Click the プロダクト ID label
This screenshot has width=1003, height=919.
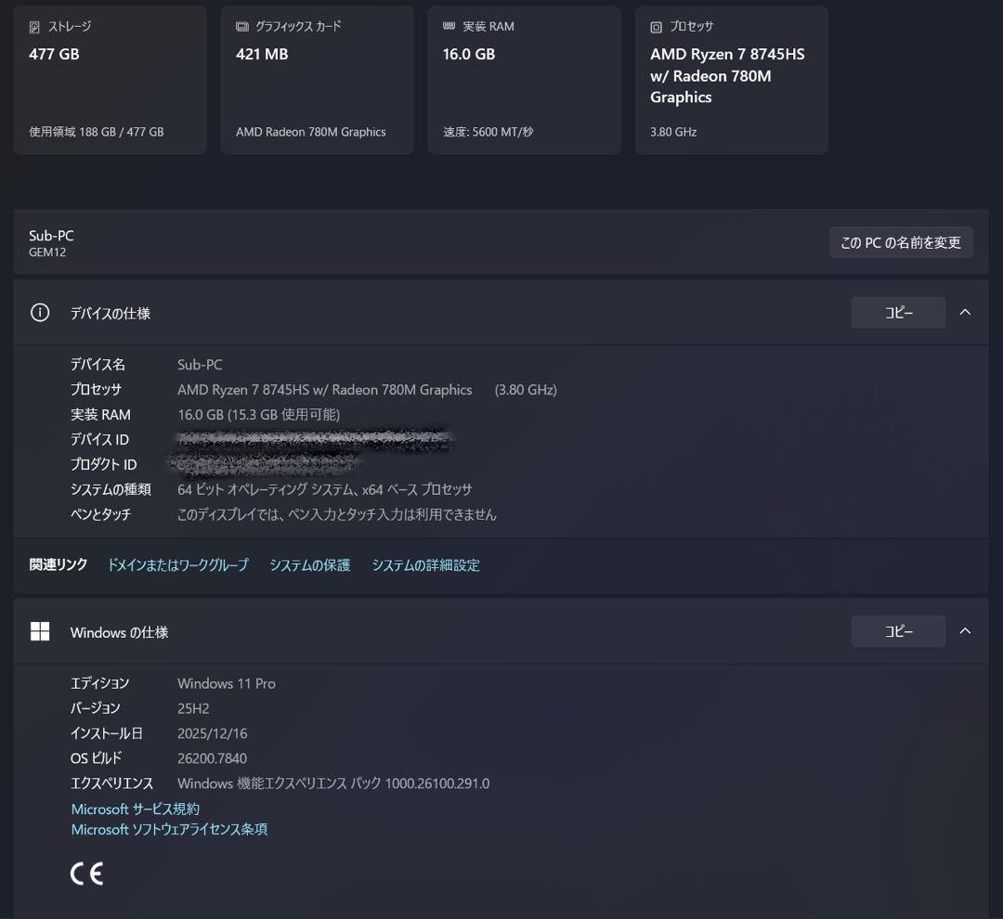[104, 464]
